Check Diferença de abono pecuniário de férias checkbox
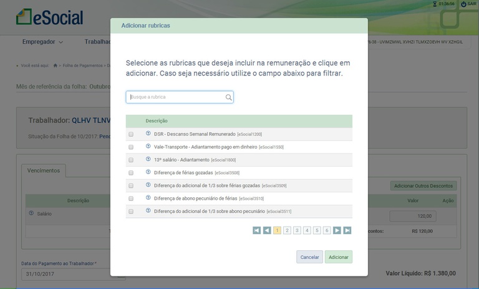 click(x=131, y=198)
